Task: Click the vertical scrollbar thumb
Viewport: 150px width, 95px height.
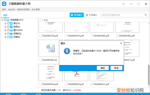Action: [148, 75]
